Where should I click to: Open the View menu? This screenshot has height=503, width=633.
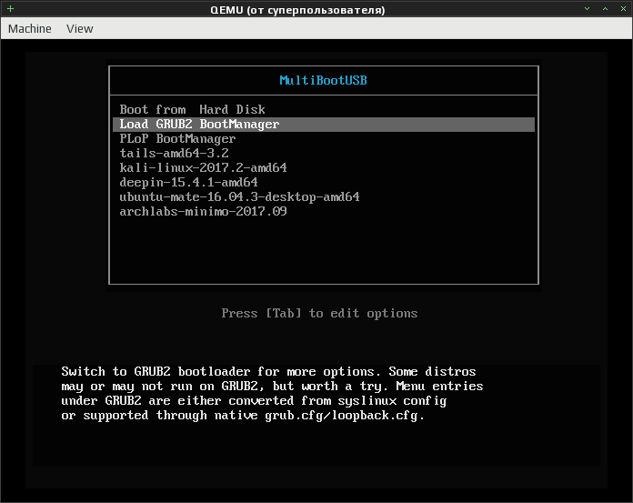79,29
